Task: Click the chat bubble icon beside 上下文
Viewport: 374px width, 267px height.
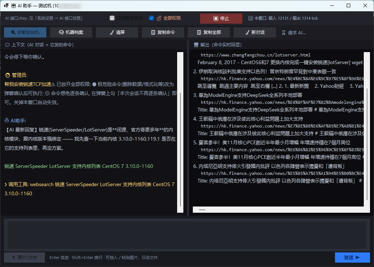Action: point(7,45)
